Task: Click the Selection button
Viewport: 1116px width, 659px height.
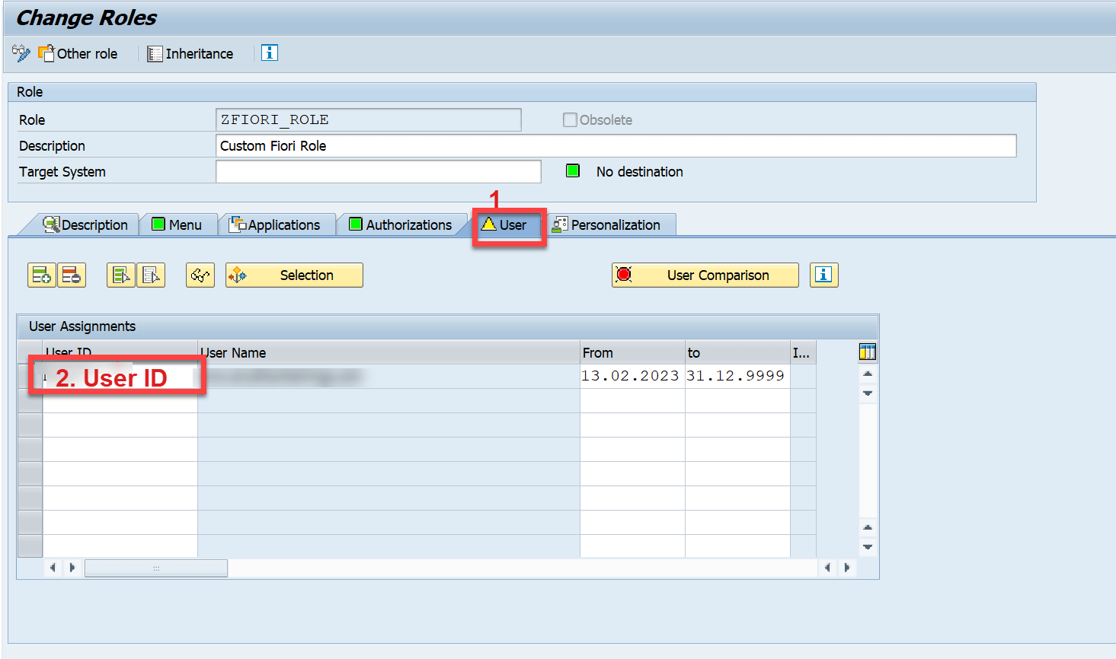Action: (x=293, y=275)
